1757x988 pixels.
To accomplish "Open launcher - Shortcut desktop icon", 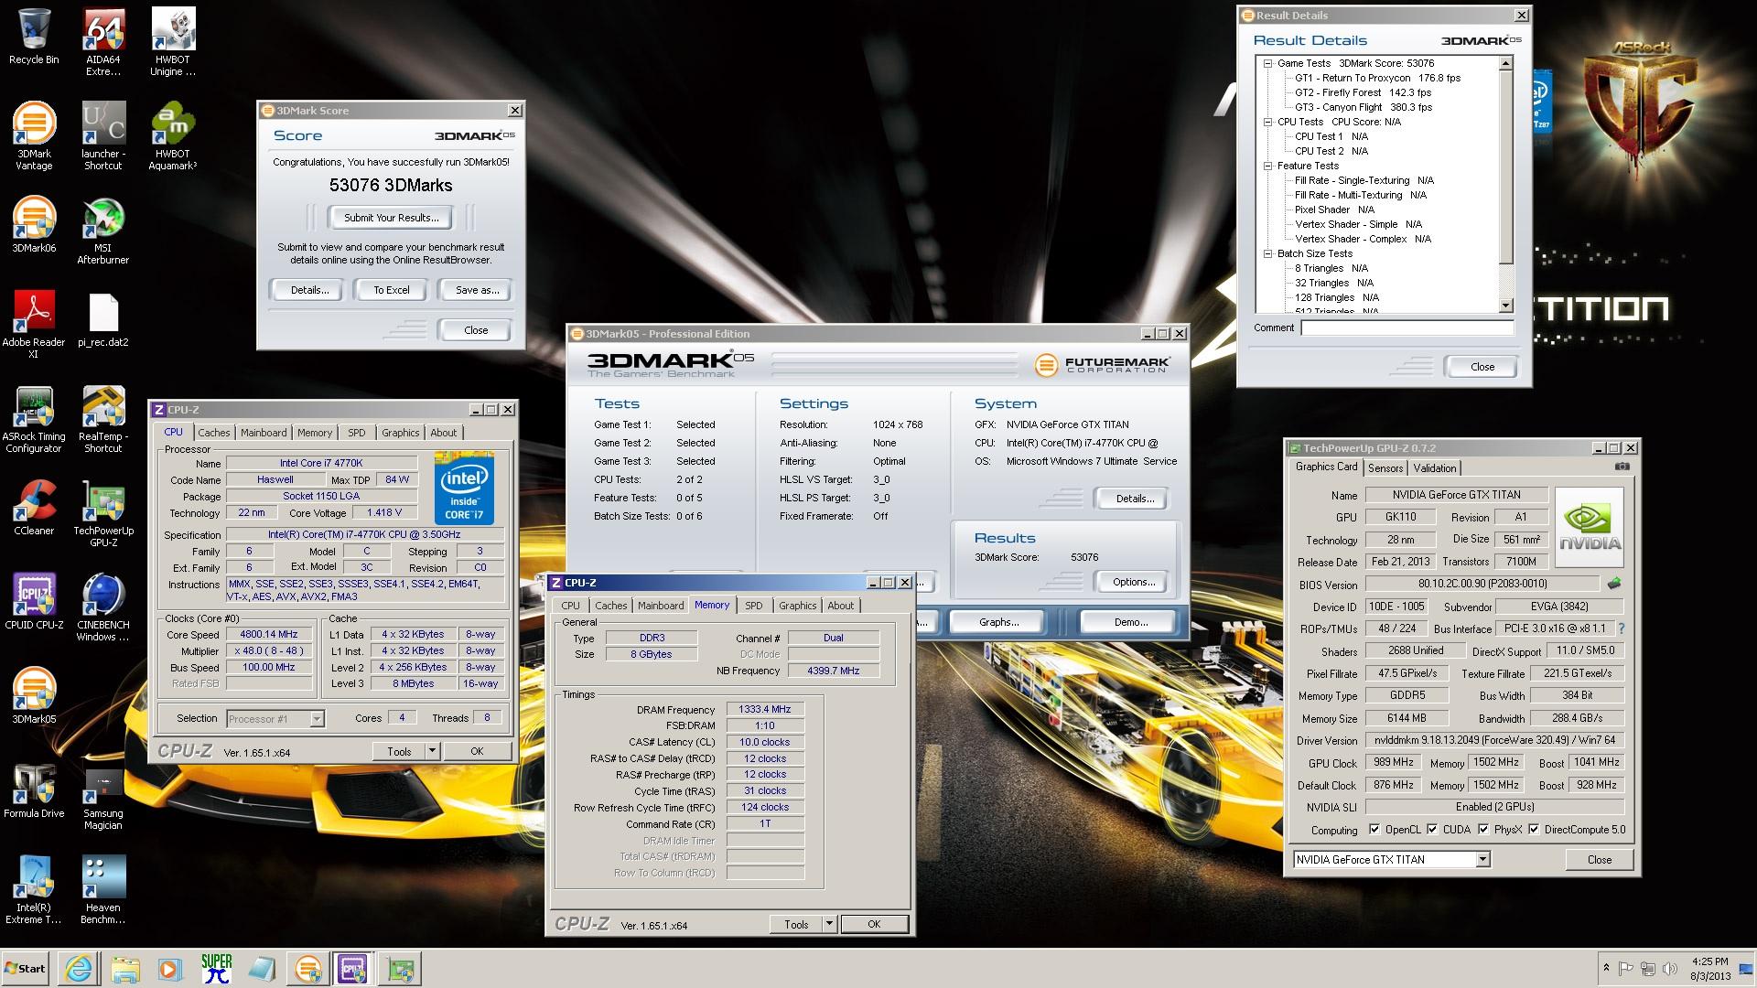I will point(103,136).
